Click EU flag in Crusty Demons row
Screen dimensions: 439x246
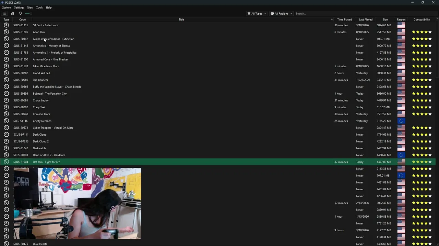(x=401, y=121)
